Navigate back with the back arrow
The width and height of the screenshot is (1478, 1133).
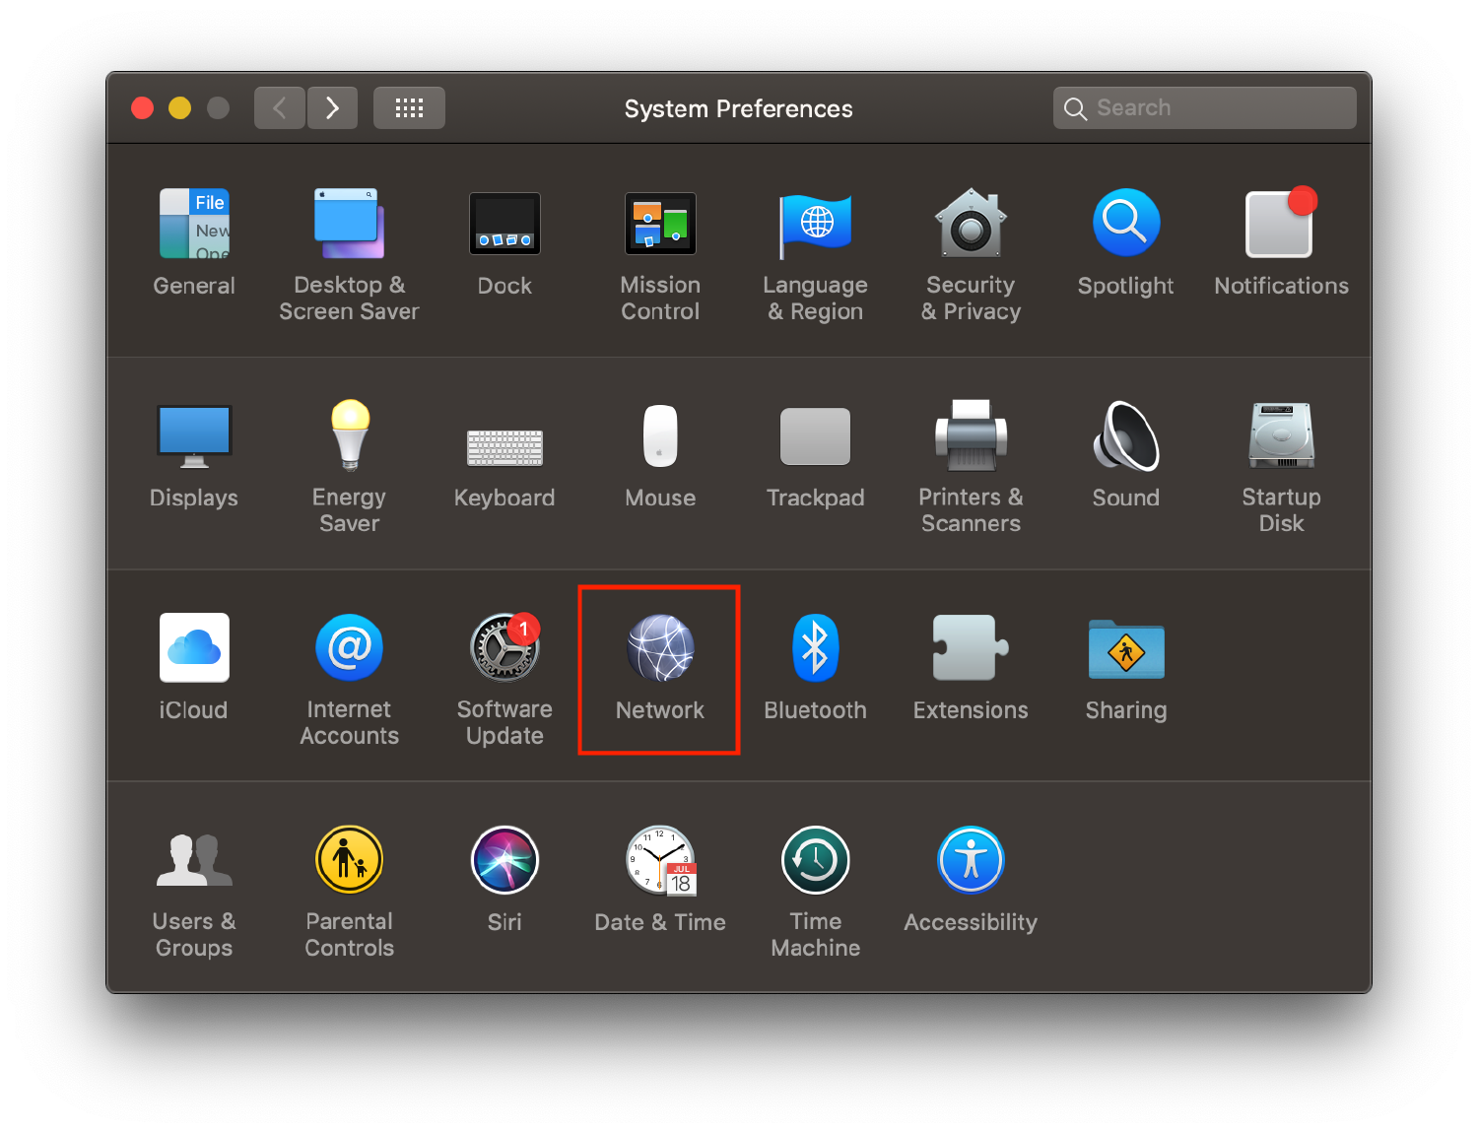[x=279, y=107]
